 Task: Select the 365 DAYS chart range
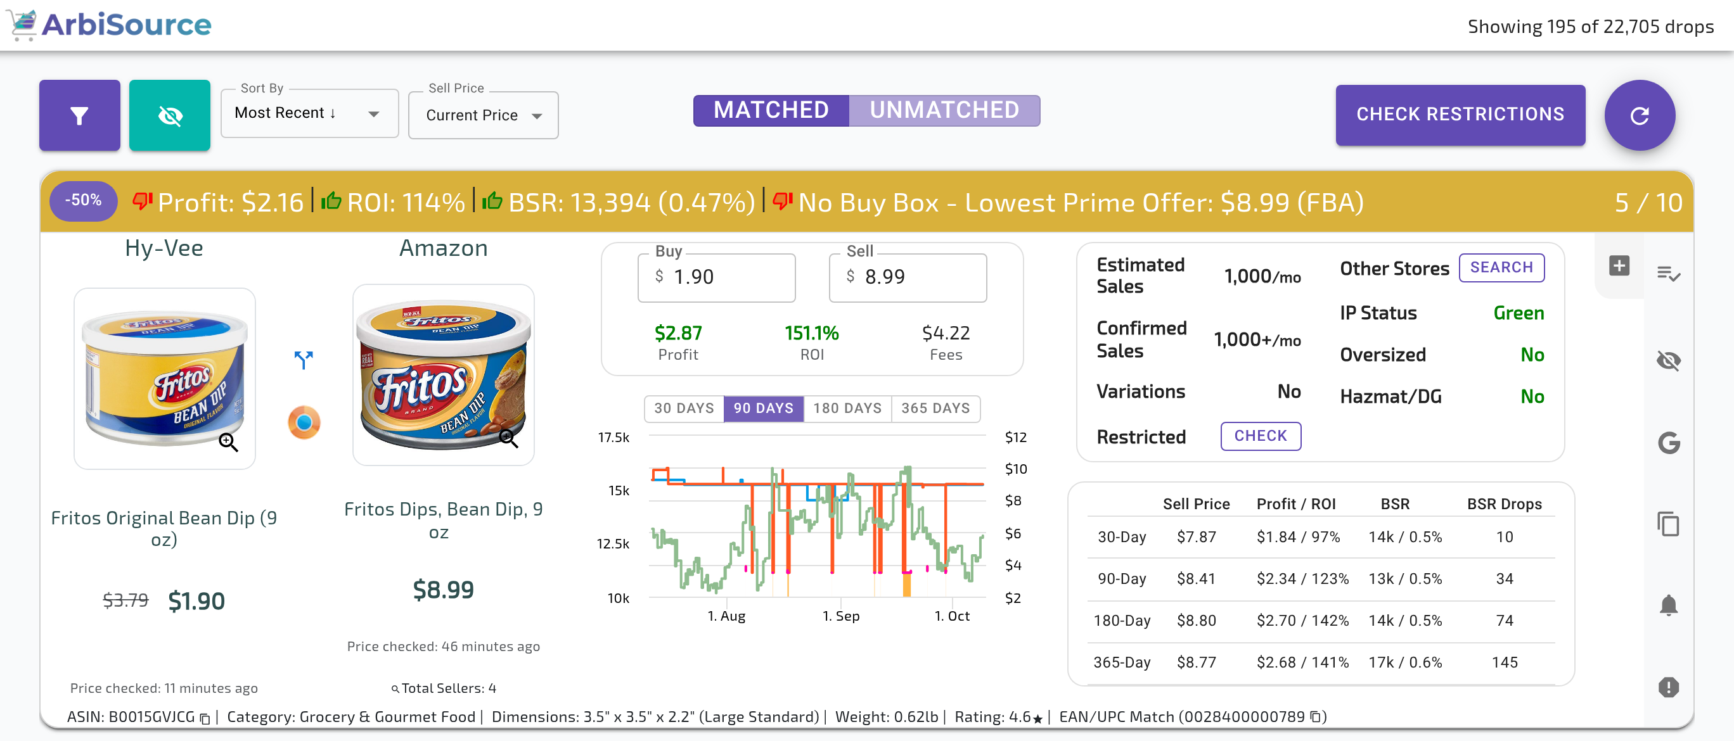(935, 408)
